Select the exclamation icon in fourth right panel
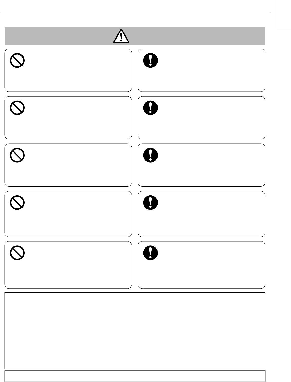 point(150,203)
